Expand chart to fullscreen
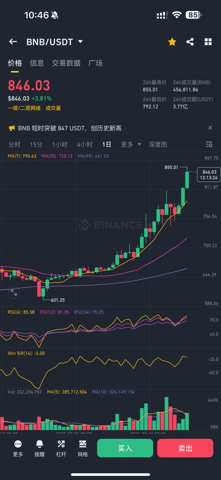Image resolution: width=221 pixels, height=480 pixels. point(14,292)
